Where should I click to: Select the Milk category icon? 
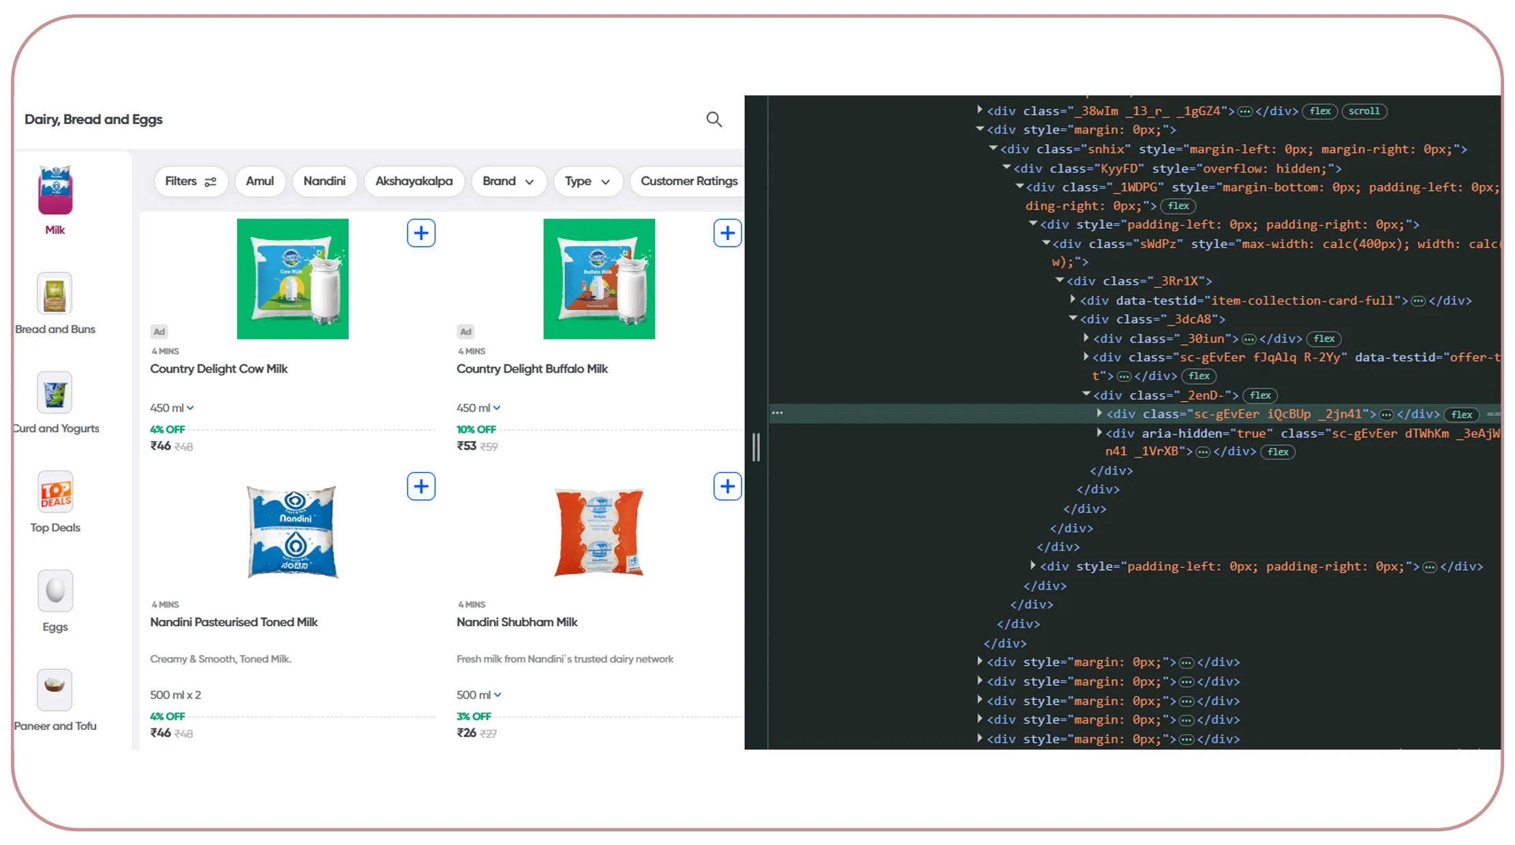point(55,190)
